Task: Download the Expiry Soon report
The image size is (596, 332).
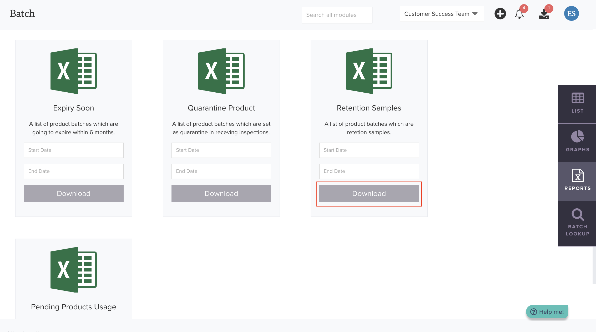Action: point(74,194)
